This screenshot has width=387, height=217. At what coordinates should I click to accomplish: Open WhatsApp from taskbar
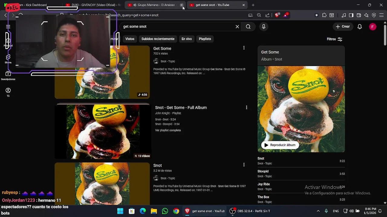tap(165, 211)
